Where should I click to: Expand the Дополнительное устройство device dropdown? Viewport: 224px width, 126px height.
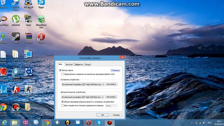(x=83, y=97)
